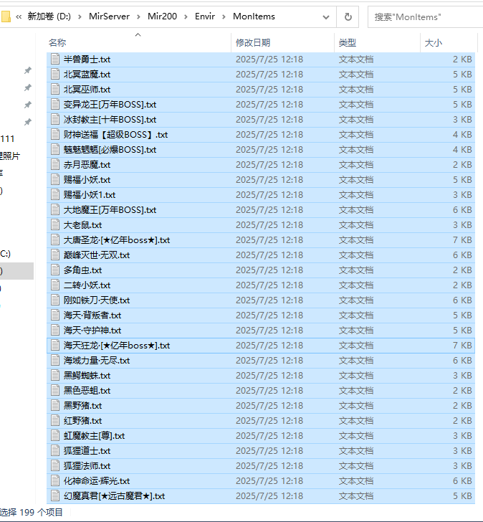Click the MonItems breadcrumb segment
The height and width of the screenshot is (522, 483).
point(254,16)
